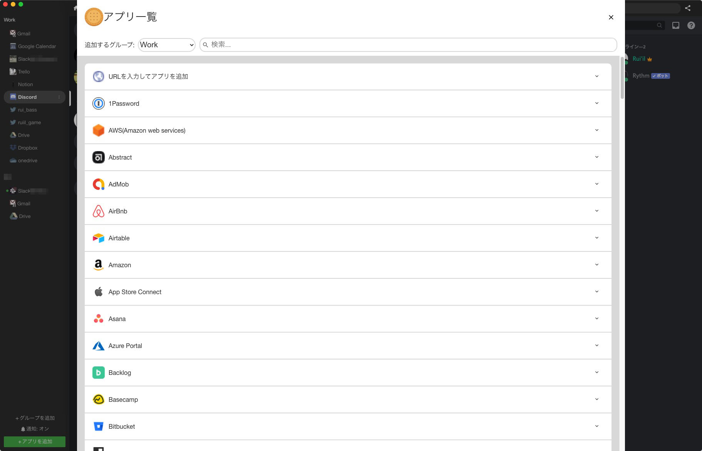Click the app list vertical scrollbar
702x451 pixels.
pyautogui.click(x=622, y=78)
